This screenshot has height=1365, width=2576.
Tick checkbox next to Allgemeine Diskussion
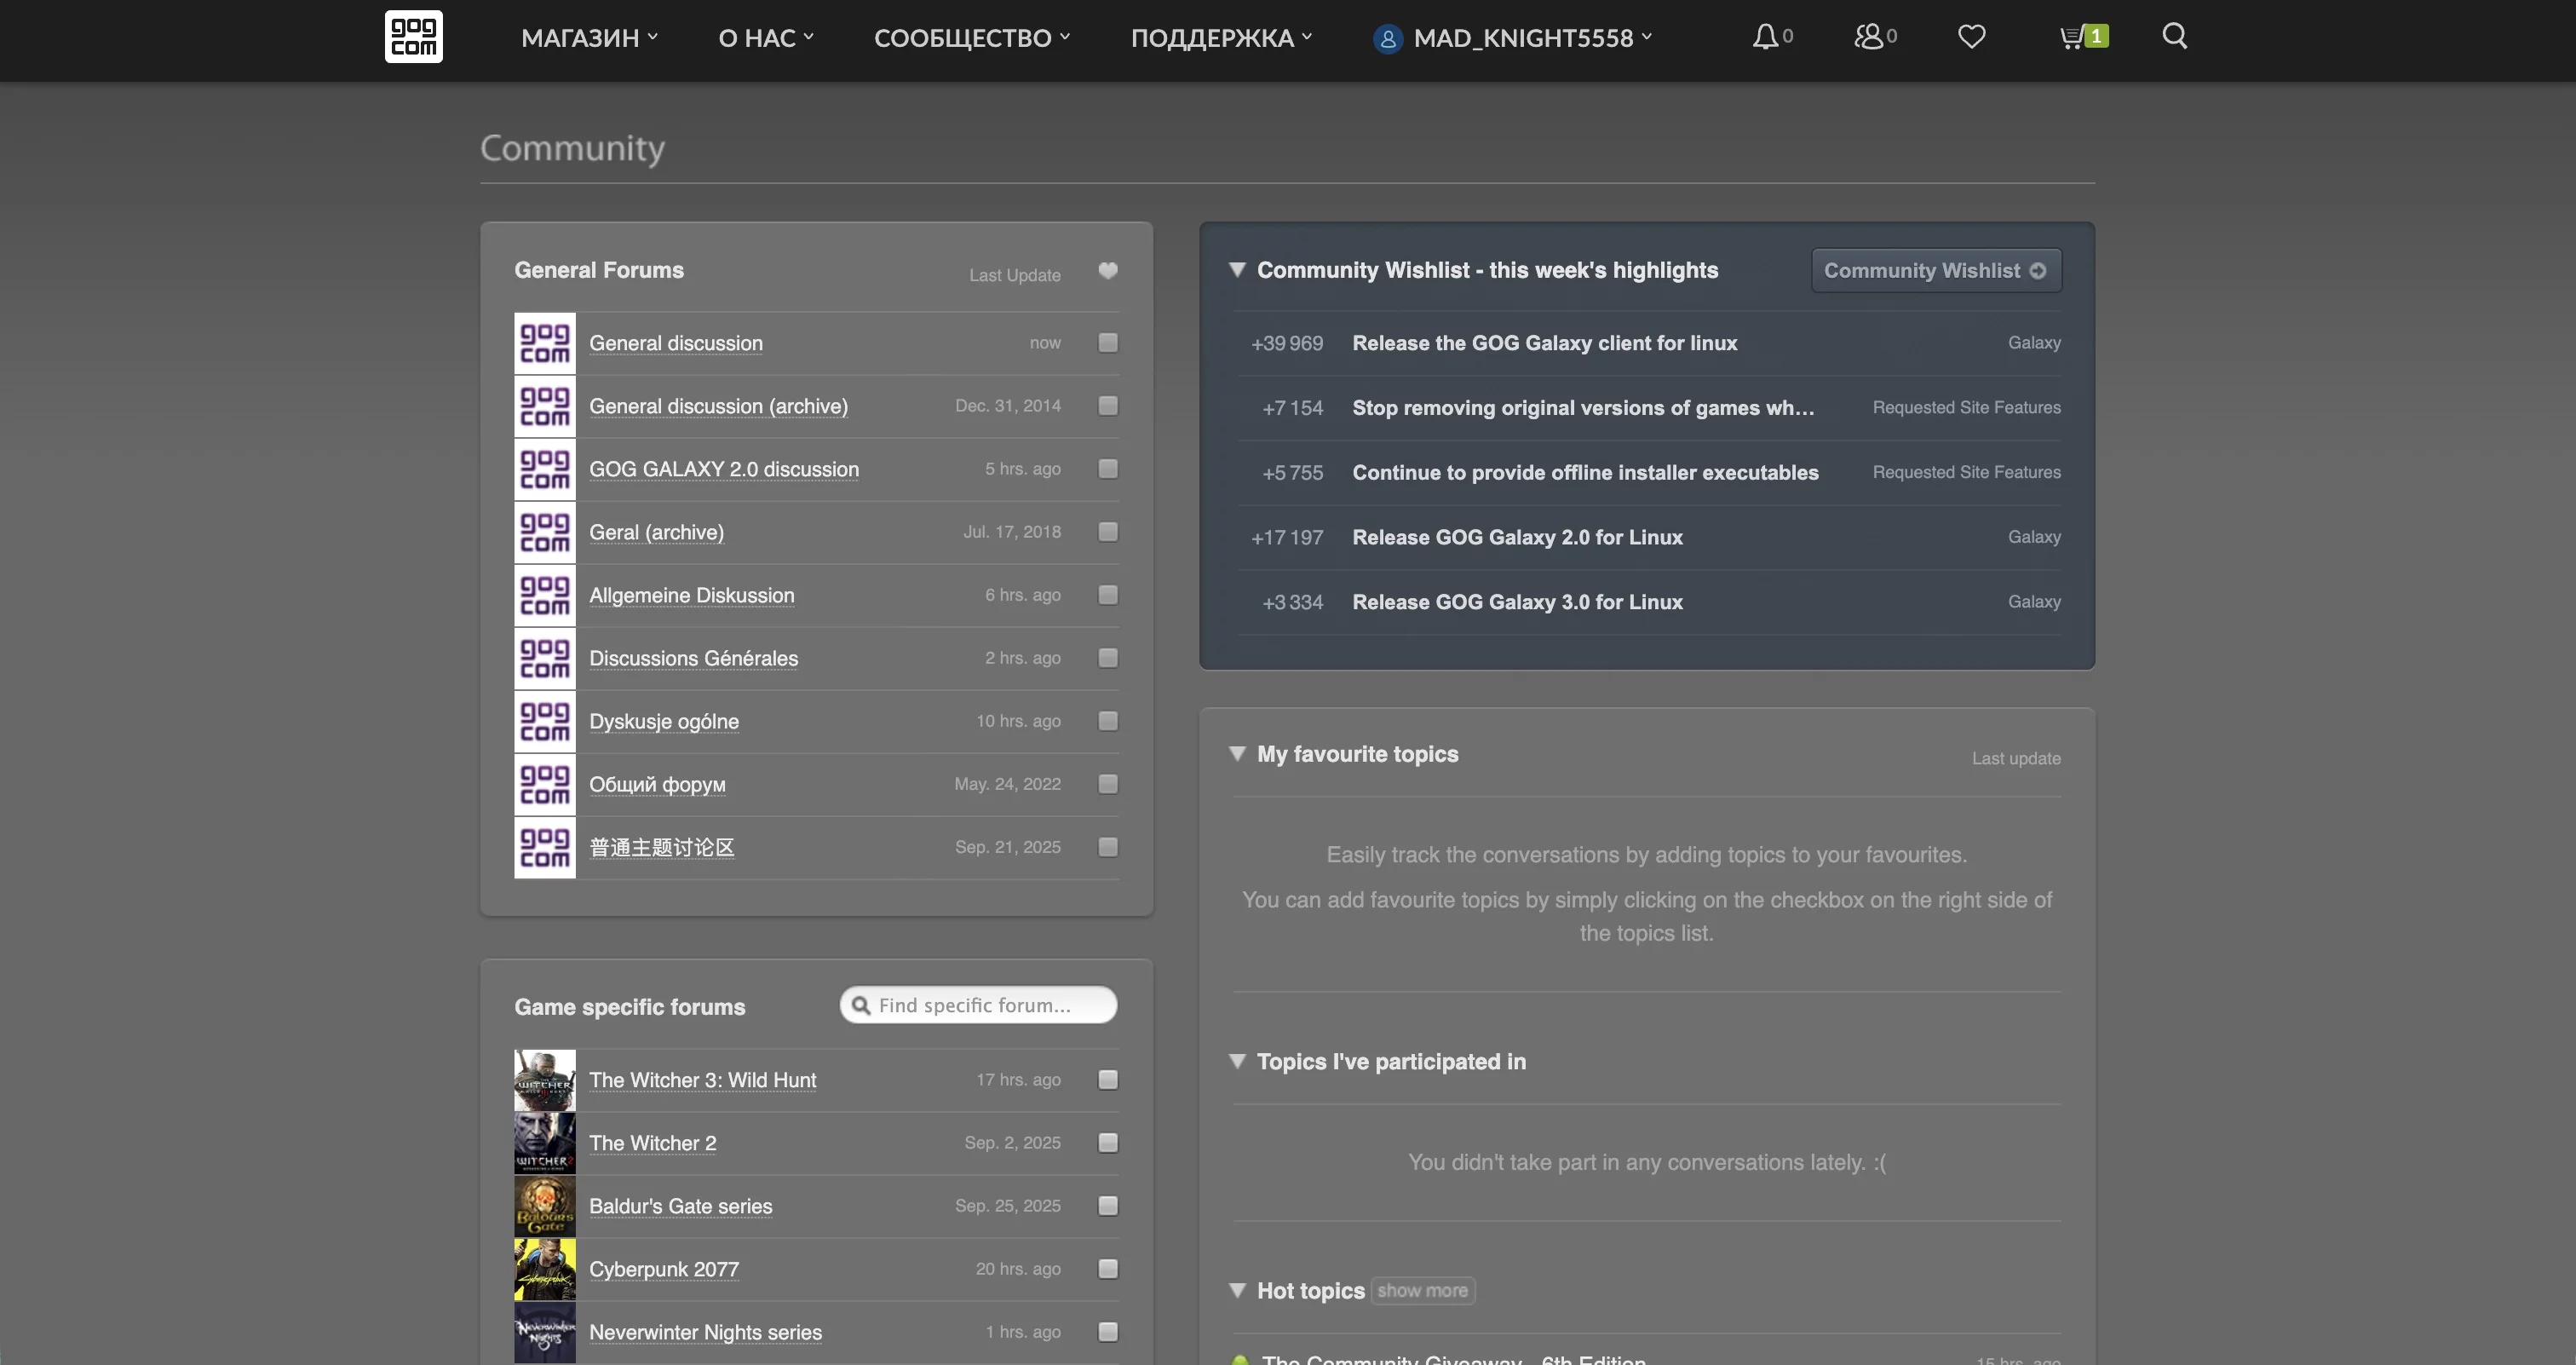(x=1107, y=595)
